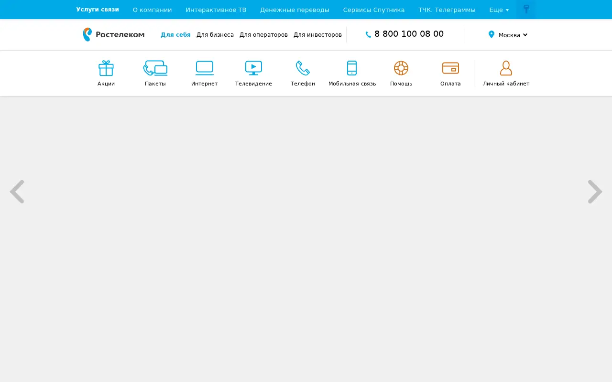This screenshot has width=612, height=382.
Task: Click the Помощь lifebuoy icon
Action: tap(401, 68)
